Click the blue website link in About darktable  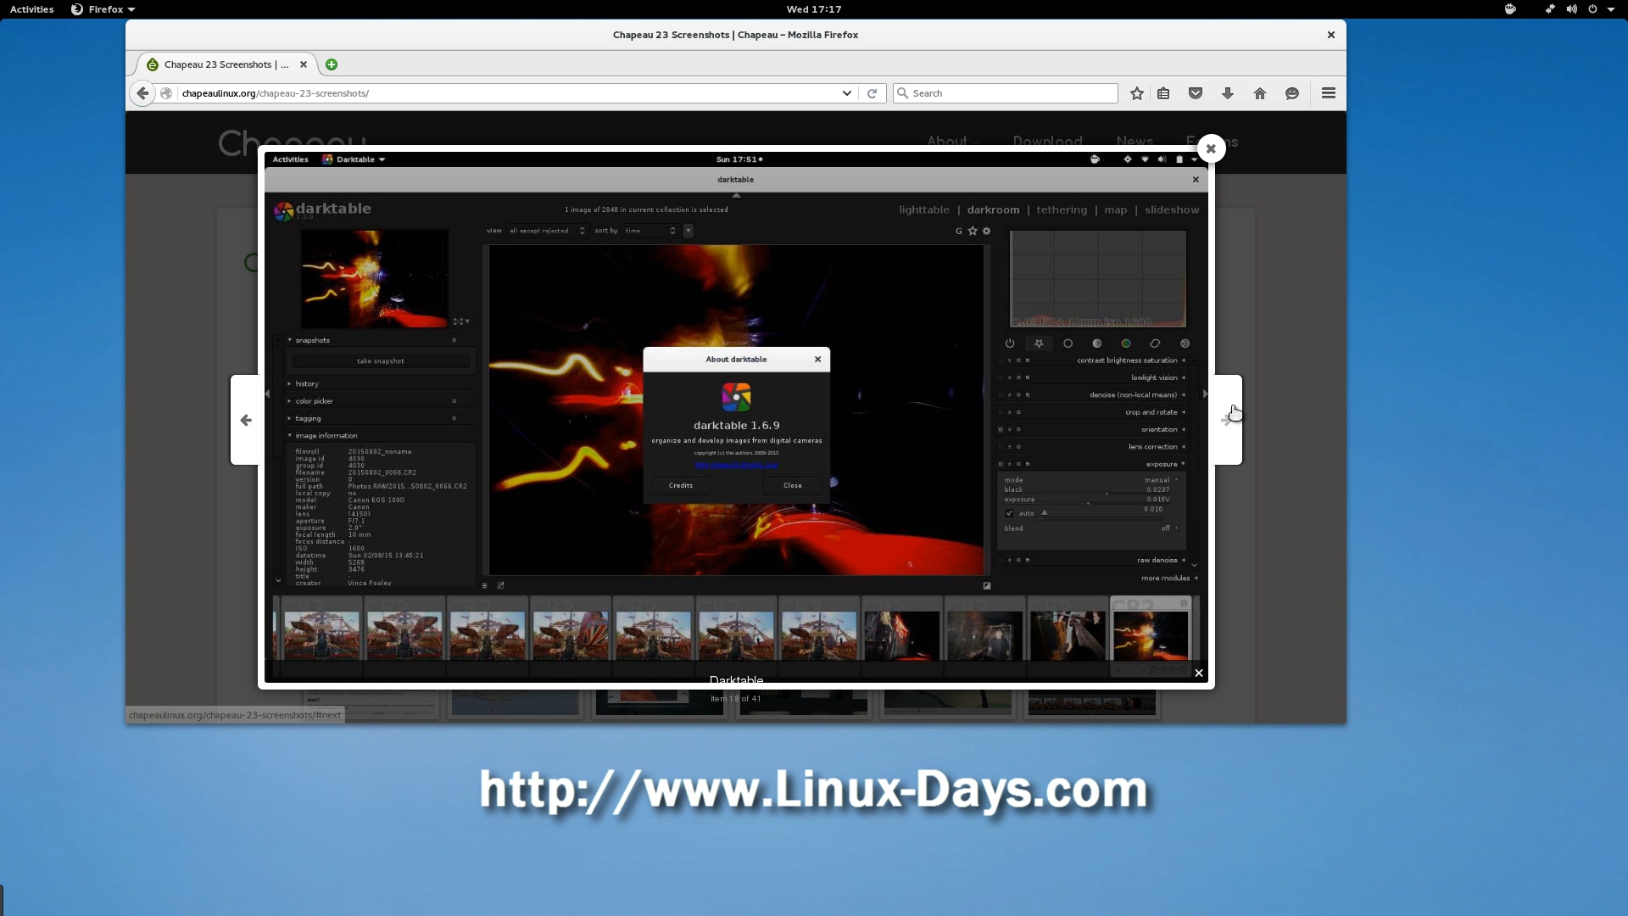click(736, 466)
